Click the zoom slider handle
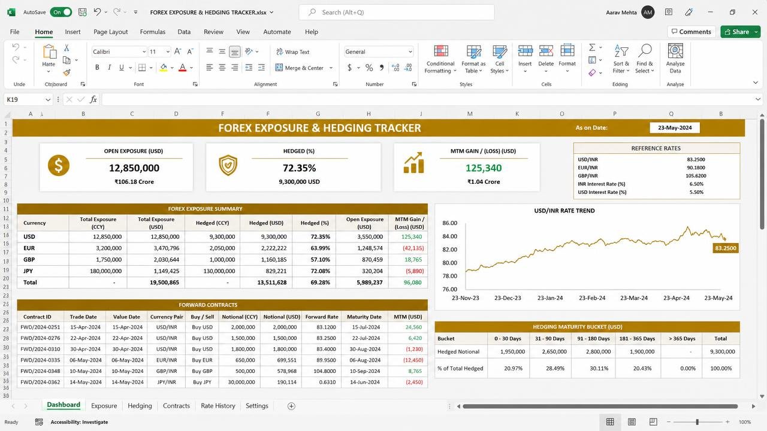This screenshot has width=767, height=431. (x=697, y=422)
